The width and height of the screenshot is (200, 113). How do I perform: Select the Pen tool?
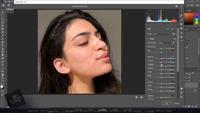(2, 62)
